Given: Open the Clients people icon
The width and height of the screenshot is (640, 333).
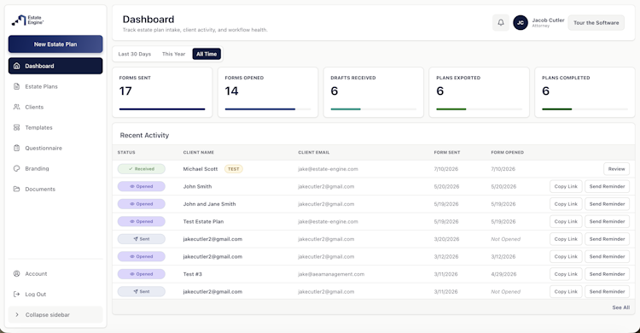Looking at the screenshot, I should point(17,107).
